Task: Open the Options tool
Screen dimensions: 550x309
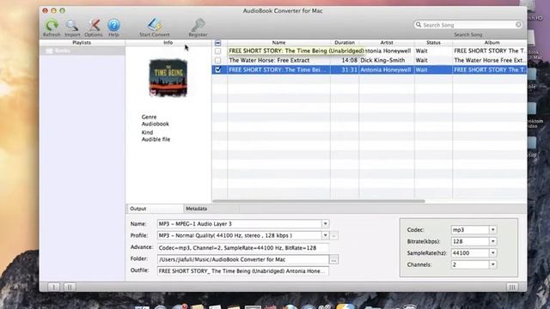Action: point(94,25)
